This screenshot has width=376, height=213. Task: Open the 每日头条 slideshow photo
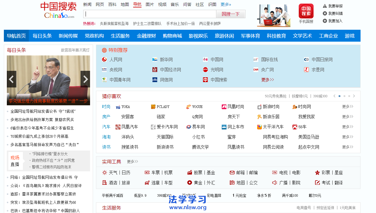coord(48,80)
